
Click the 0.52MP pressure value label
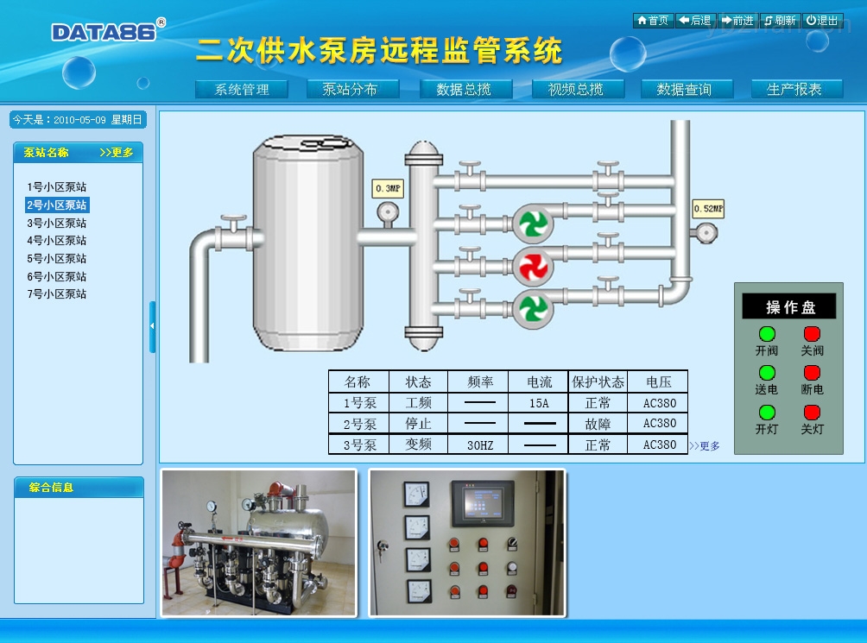click(708, 208)
